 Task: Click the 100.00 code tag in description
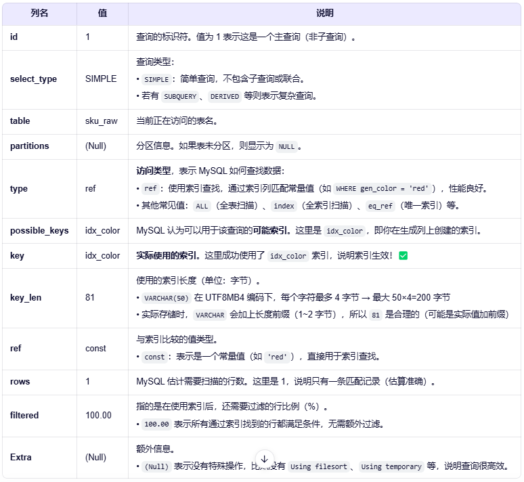pos(156,424)
